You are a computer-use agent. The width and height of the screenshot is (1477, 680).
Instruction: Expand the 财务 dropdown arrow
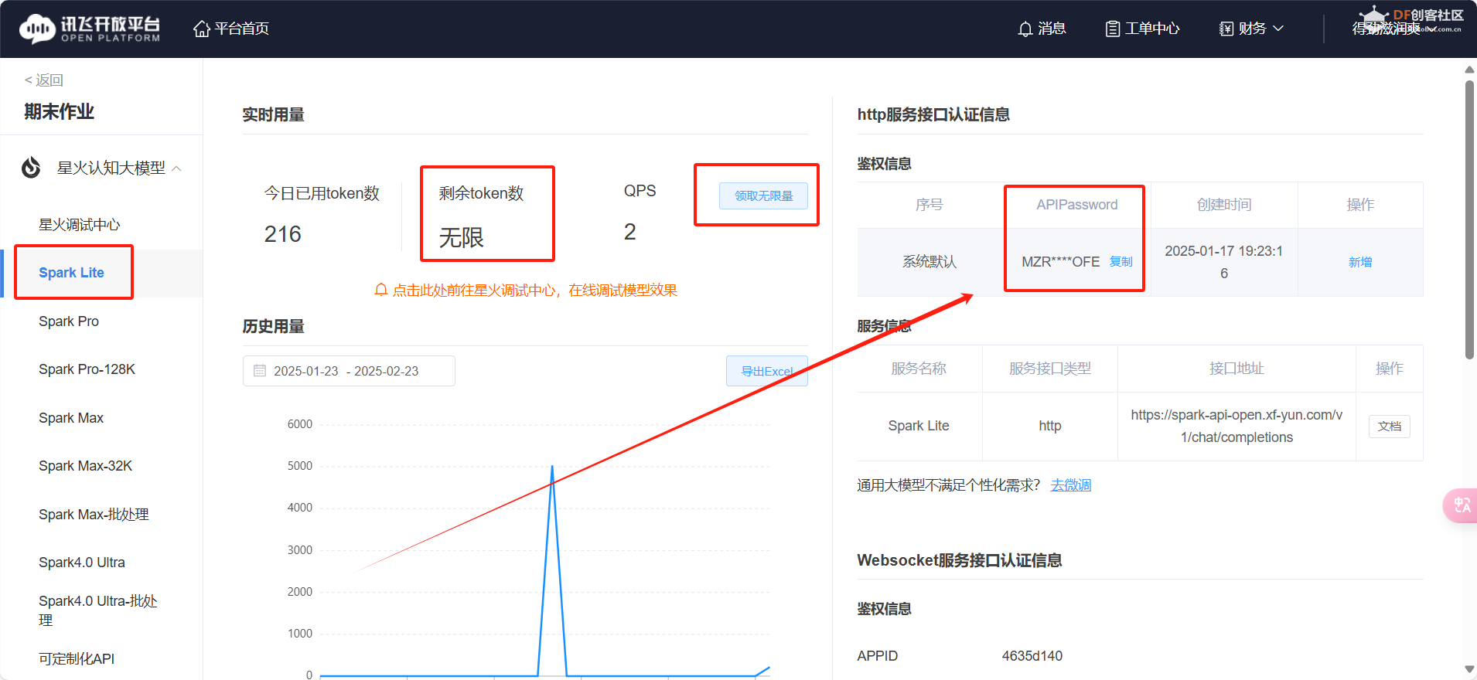click(x=1278, y=29)
